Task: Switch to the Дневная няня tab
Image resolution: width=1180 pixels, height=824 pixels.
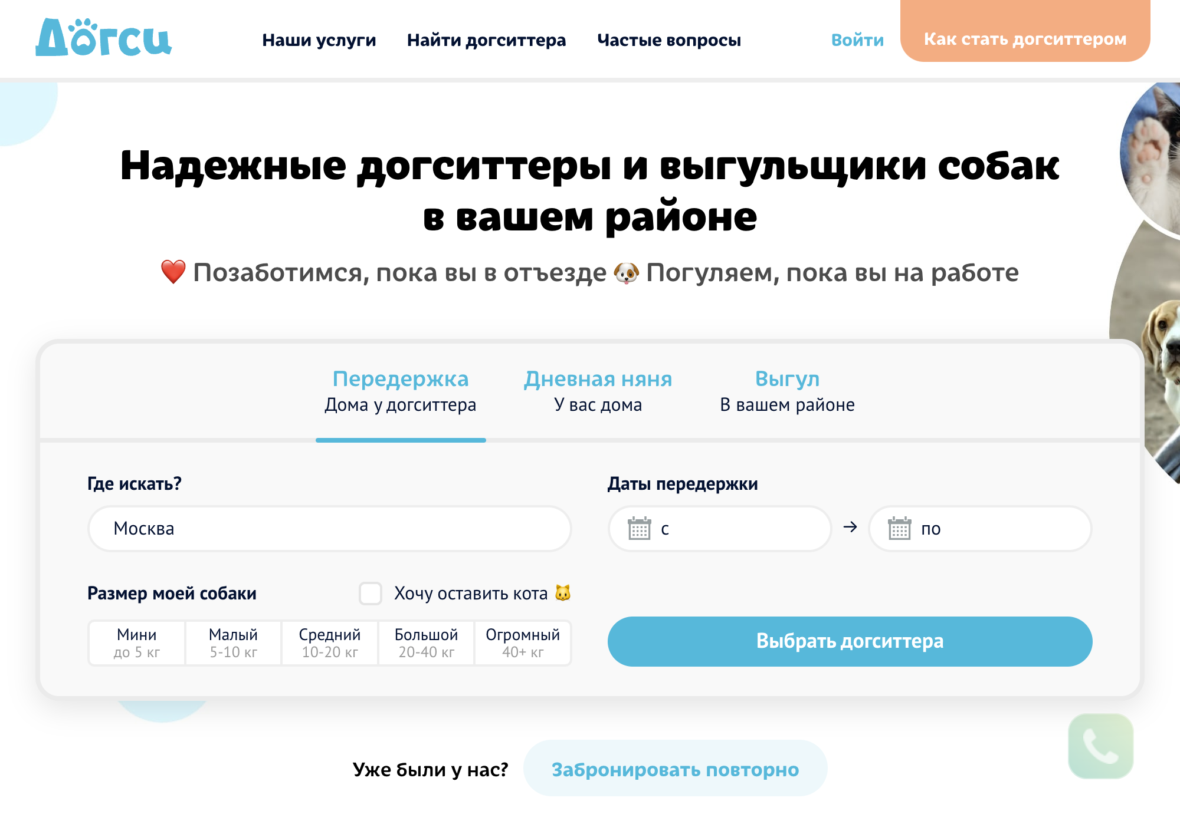Action: tap(598, 391)
